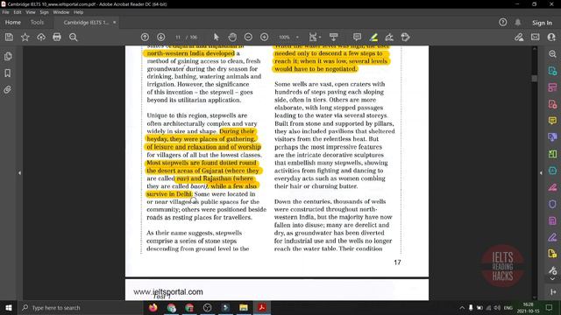Screen dimensions: 561x315
Task: Open the search tool in the right pane
Action: tap(552, 54)
